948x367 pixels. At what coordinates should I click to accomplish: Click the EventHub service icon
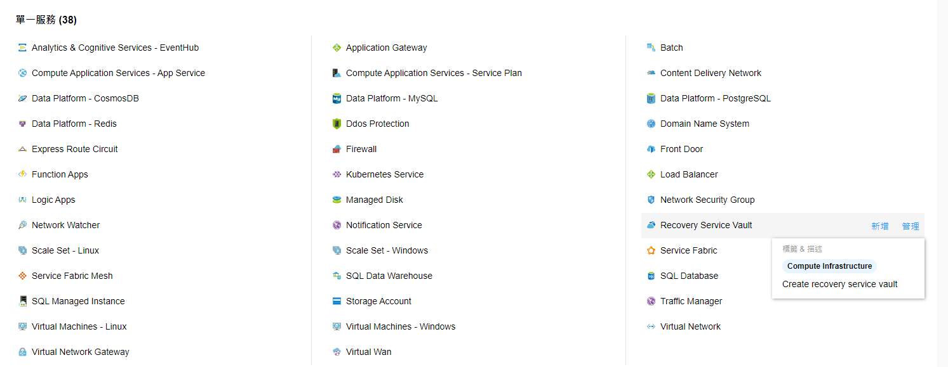click(23, 48)
